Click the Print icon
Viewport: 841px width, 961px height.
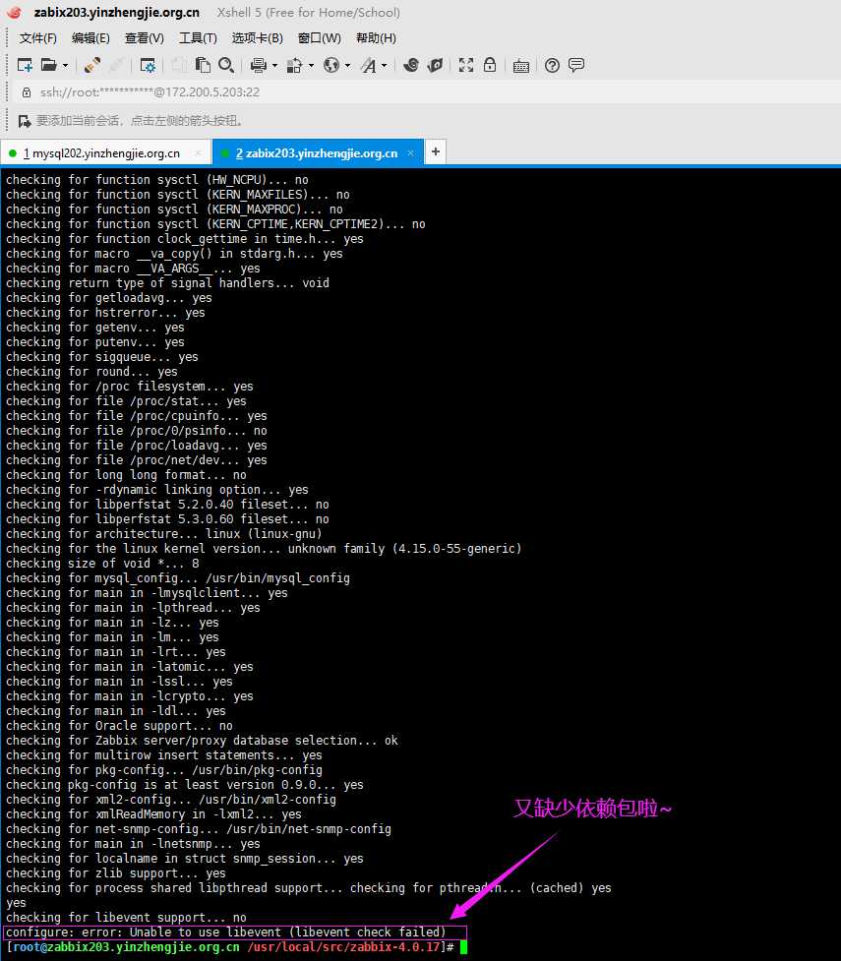click(x=259, y=65)
